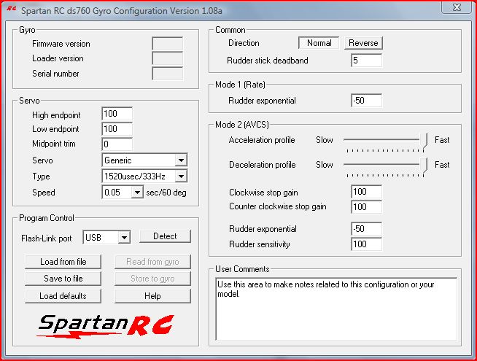The width and height of the screenshot is (477, 361).
Task: Click the disabled Store to gyro button
Action: 152,279
